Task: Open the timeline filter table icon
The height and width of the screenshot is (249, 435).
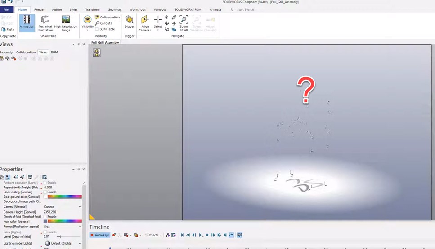Action: coord(174,235)
